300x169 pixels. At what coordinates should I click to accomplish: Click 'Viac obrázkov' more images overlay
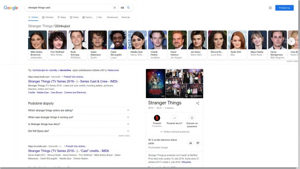coord(194,96)
